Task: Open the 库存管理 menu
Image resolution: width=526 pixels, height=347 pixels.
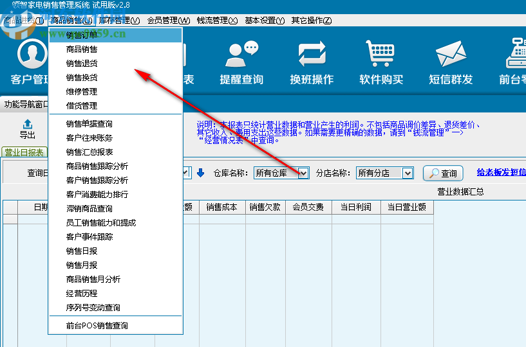Action: pyautogui.click(x=119, y=21)
